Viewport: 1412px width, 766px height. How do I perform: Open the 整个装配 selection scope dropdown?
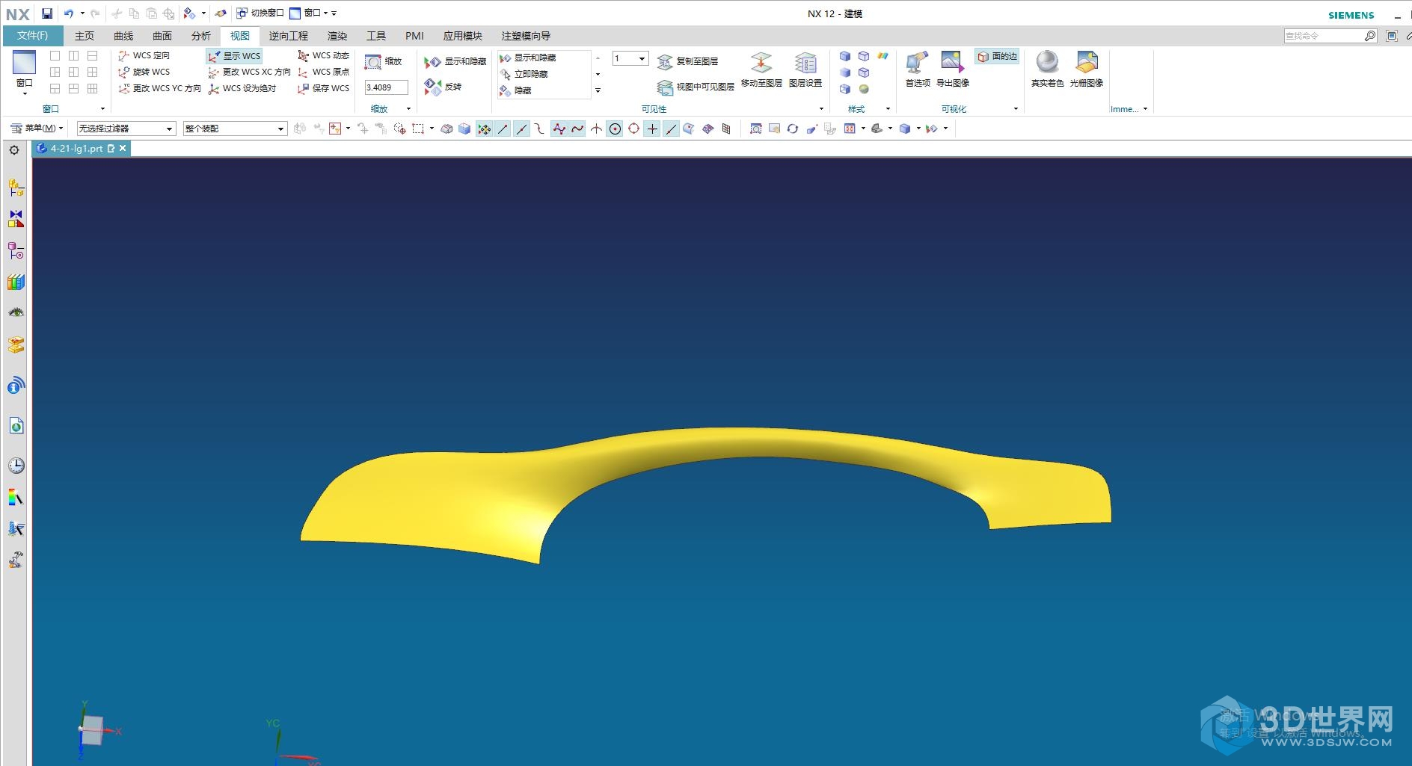tap(235, 129)
